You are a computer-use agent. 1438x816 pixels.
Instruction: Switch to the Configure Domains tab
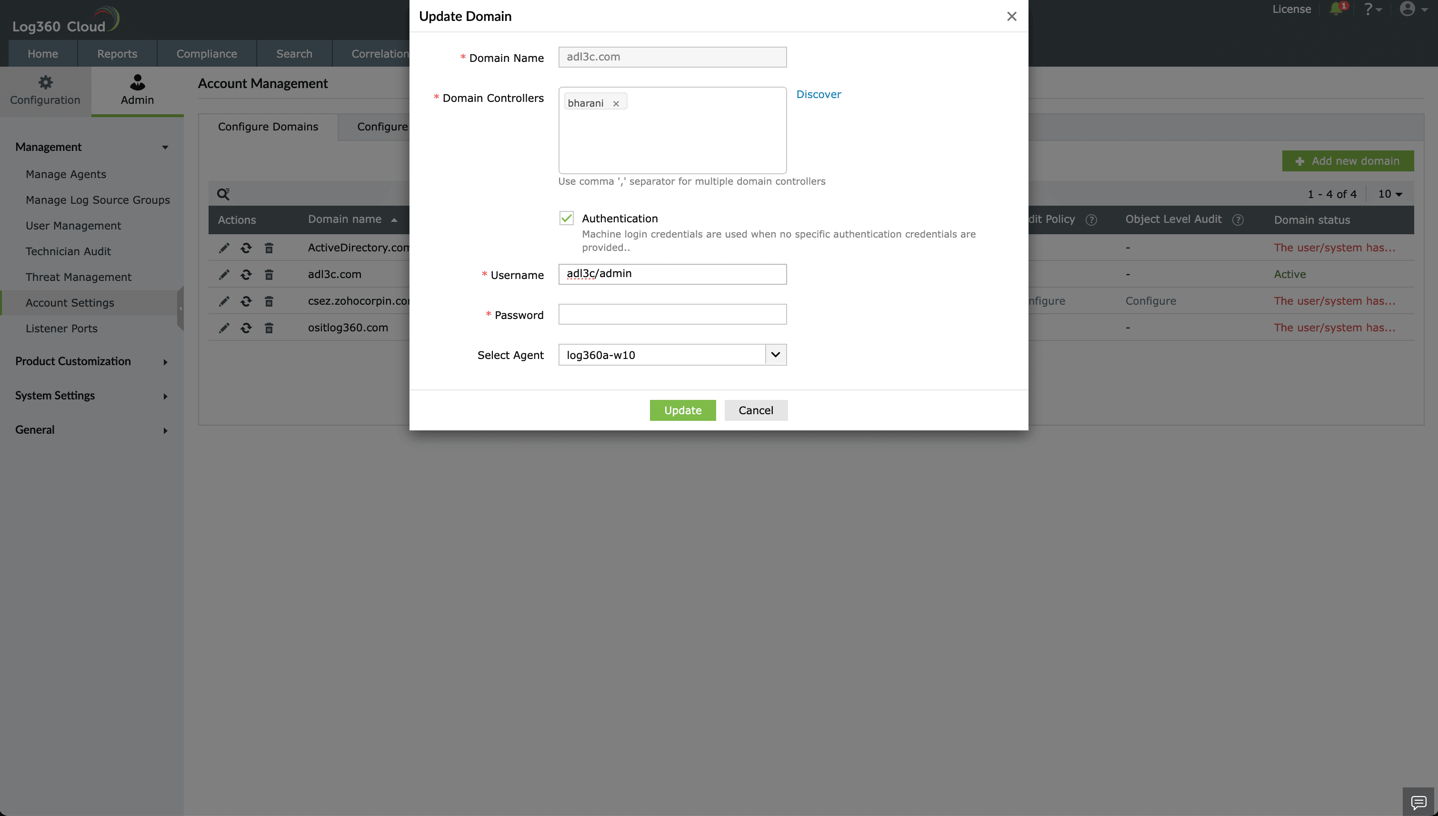pos(267,126)
